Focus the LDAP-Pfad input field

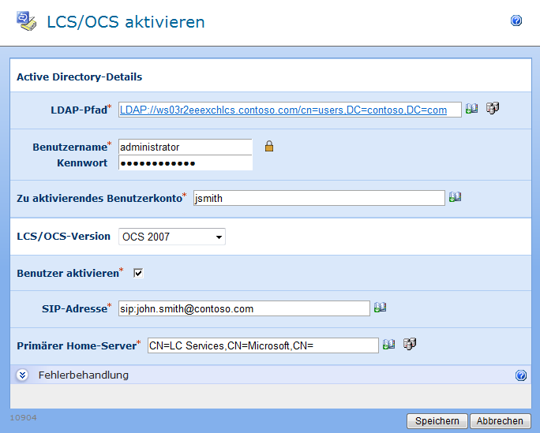pos(290,110)
